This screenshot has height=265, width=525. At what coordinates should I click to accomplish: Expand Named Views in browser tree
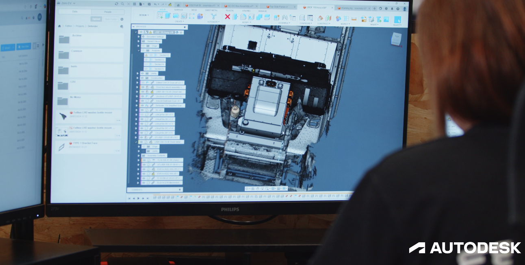click(x=139, y=41)
